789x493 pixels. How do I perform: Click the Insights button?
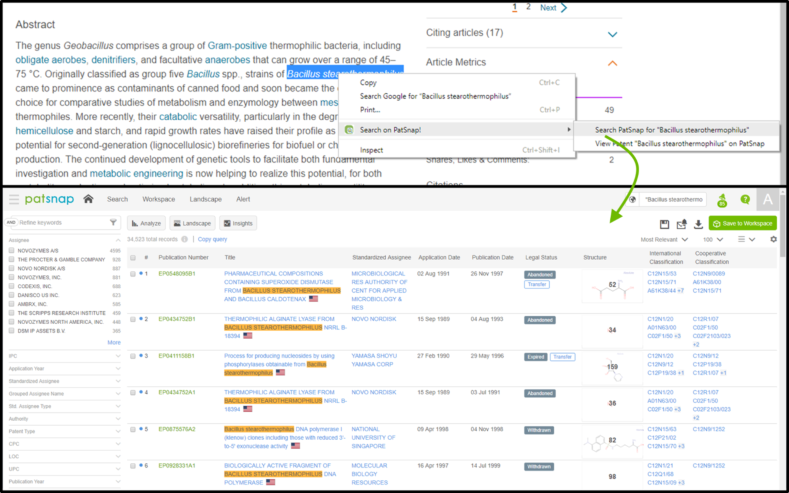(238, 223)
